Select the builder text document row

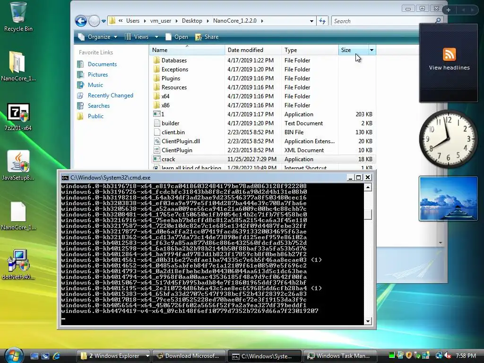click(x=263, y=123)
